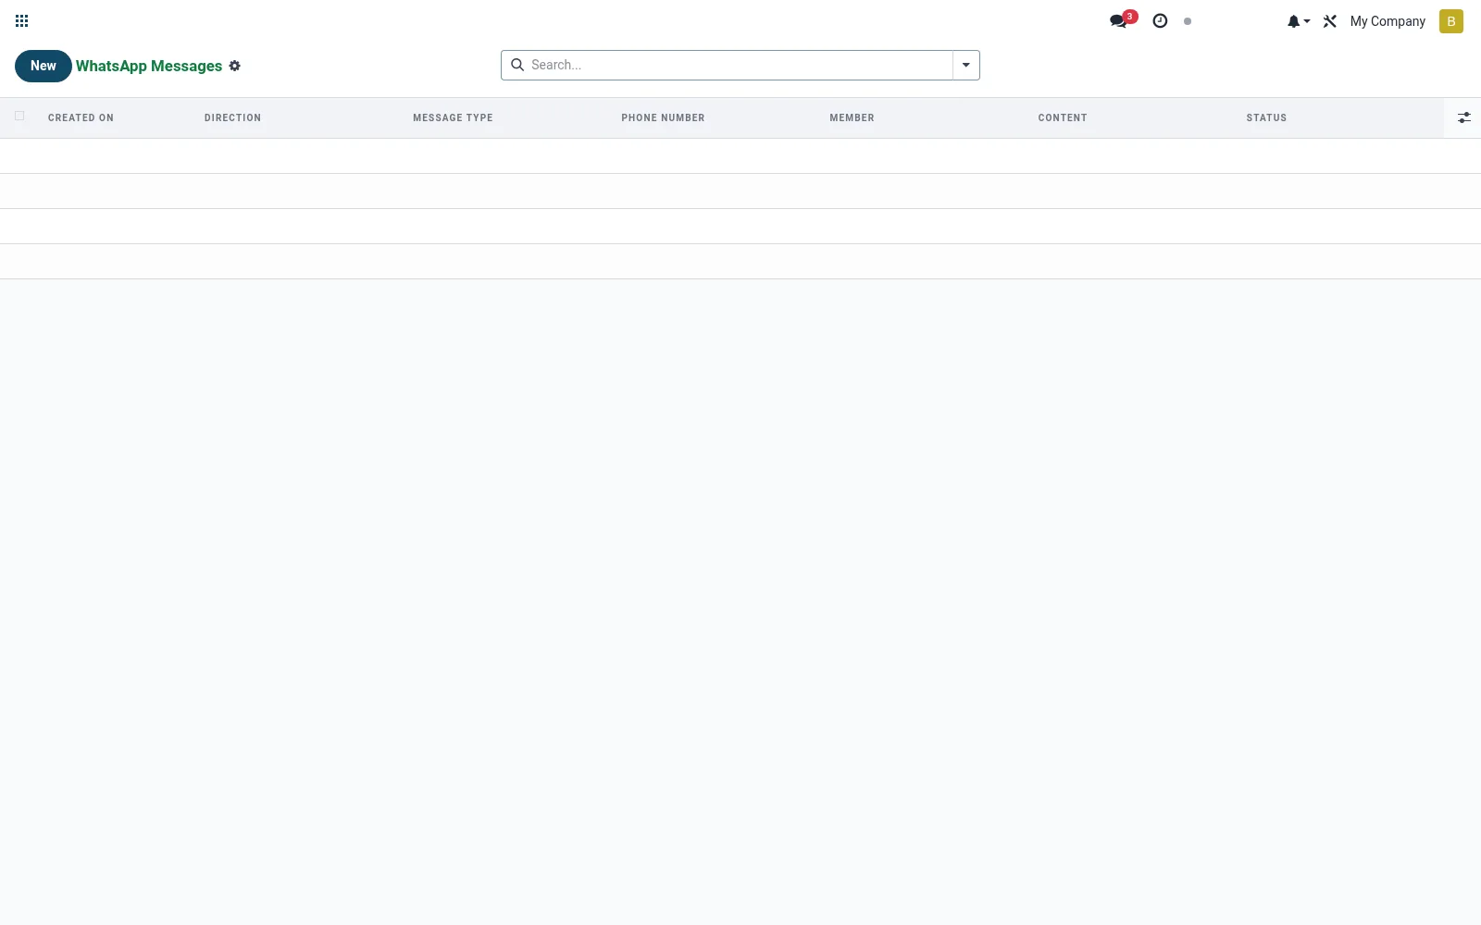Sort by Created On column
This screenshot has width=1481, height=925.
pyautogui.click(x=81, y=117)
